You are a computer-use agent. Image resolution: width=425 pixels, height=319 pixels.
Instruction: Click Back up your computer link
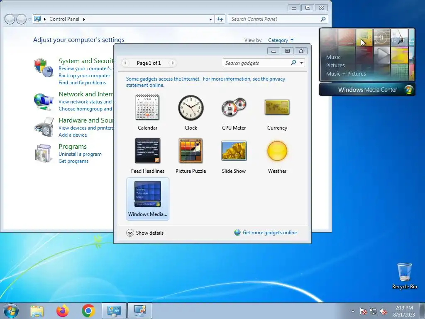click(84, 76)
